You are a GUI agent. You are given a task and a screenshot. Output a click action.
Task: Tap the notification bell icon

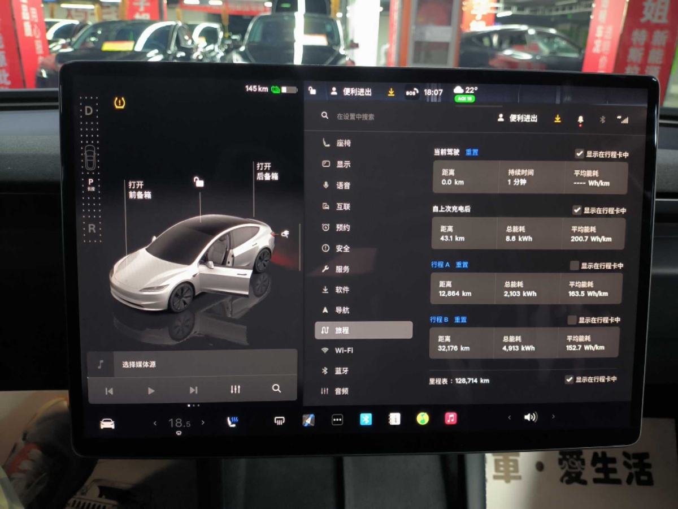click(580, 120)
